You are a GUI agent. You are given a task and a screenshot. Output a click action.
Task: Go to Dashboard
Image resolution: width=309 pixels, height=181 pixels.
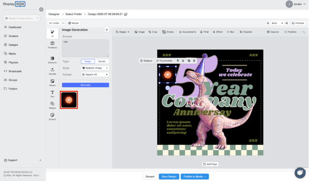13,27
